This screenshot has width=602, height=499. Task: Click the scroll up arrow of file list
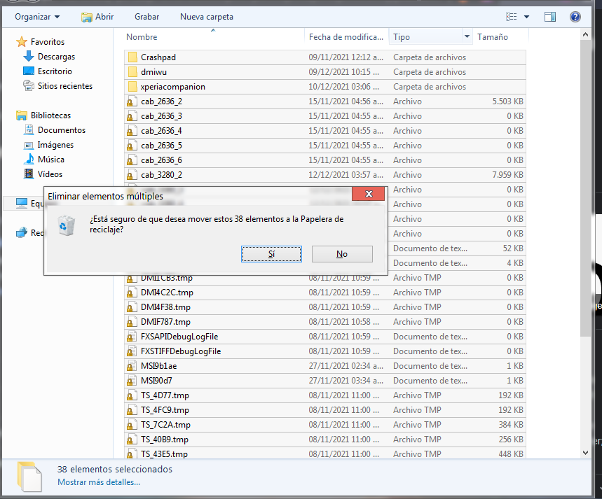tap(585, 35)
